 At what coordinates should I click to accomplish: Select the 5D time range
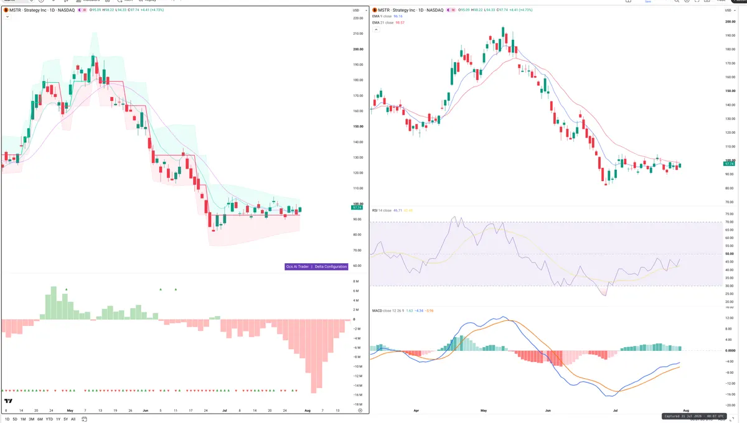(x=15, y=419)
